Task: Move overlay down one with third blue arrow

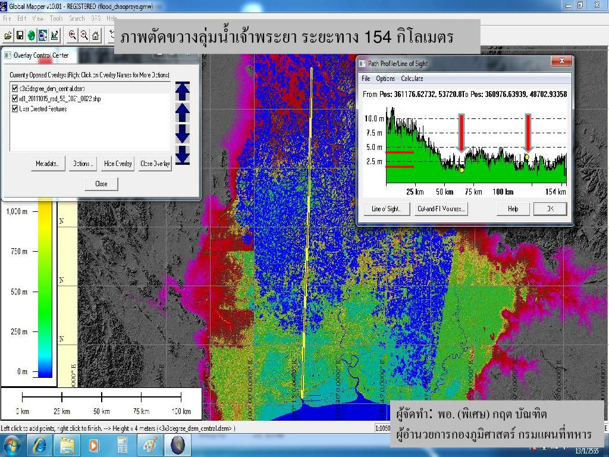Action: click(x=182, y=134)
